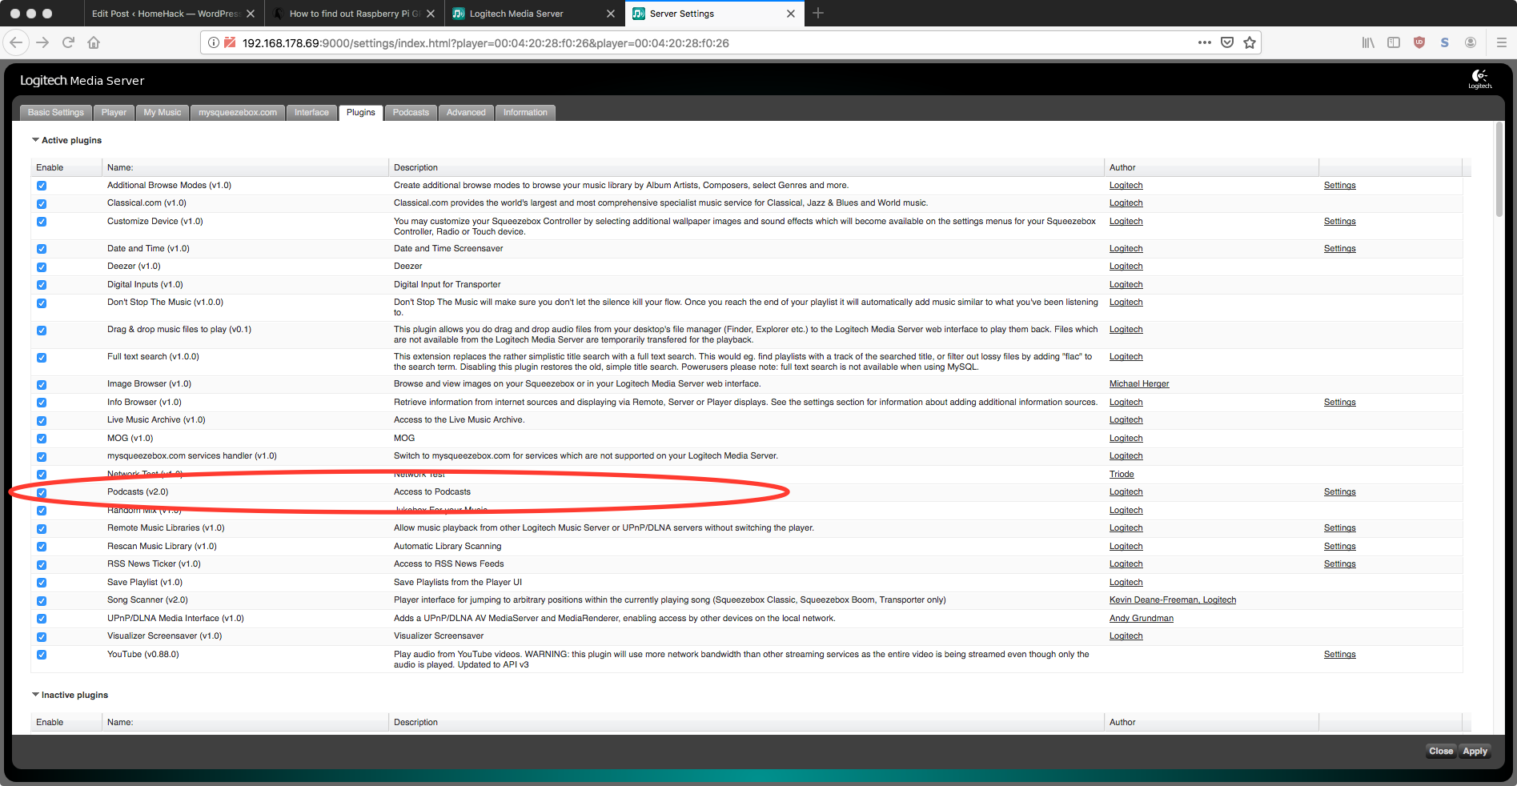
Task: Open Settings for Podcasts plugin
Action: 1339,492
